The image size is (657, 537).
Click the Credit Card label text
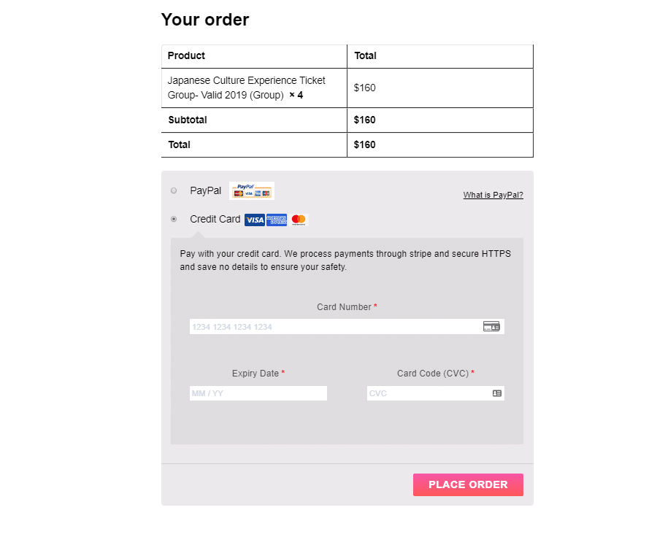click(x=215, y=219)
